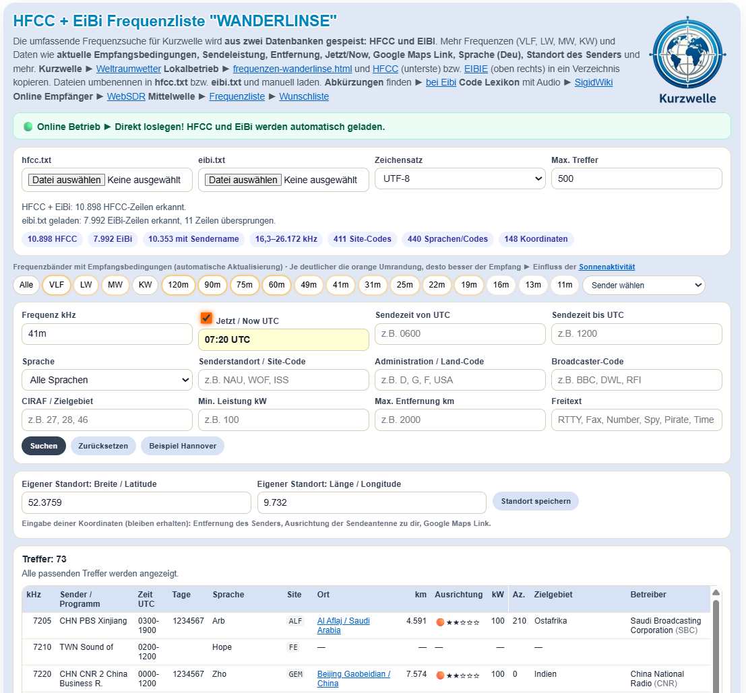Open the frequenzen-wanderlinse.html link
Image resolution: width=746 pixels, height=693 pixels.
(x=292, y=69)
